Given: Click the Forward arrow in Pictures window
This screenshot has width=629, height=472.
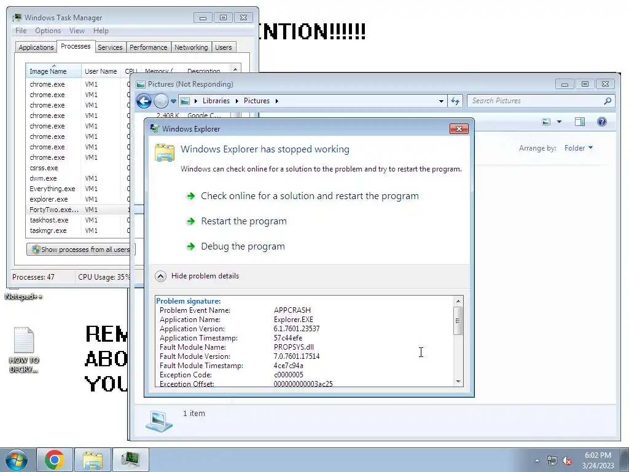Looking at the screenshot, I should [161, 101].
